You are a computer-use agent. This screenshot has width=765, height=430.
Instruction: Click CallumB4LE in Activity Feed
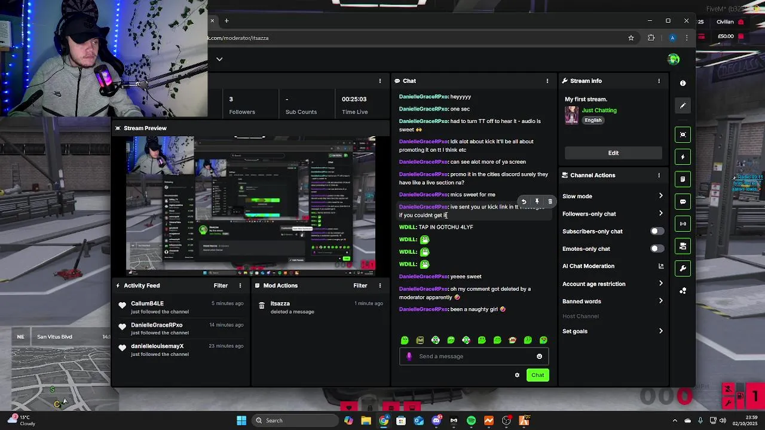click(147, 303)
